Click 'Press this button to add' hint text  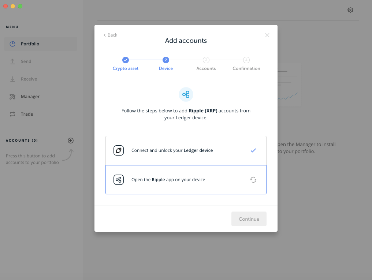point(30,156)
